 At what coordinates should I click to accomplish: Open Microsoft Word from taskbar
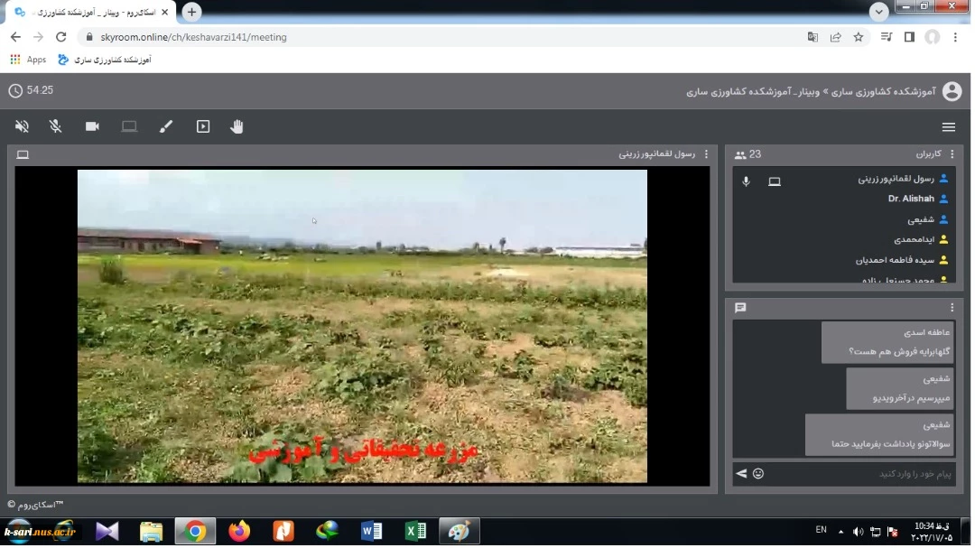coord(371,533)
